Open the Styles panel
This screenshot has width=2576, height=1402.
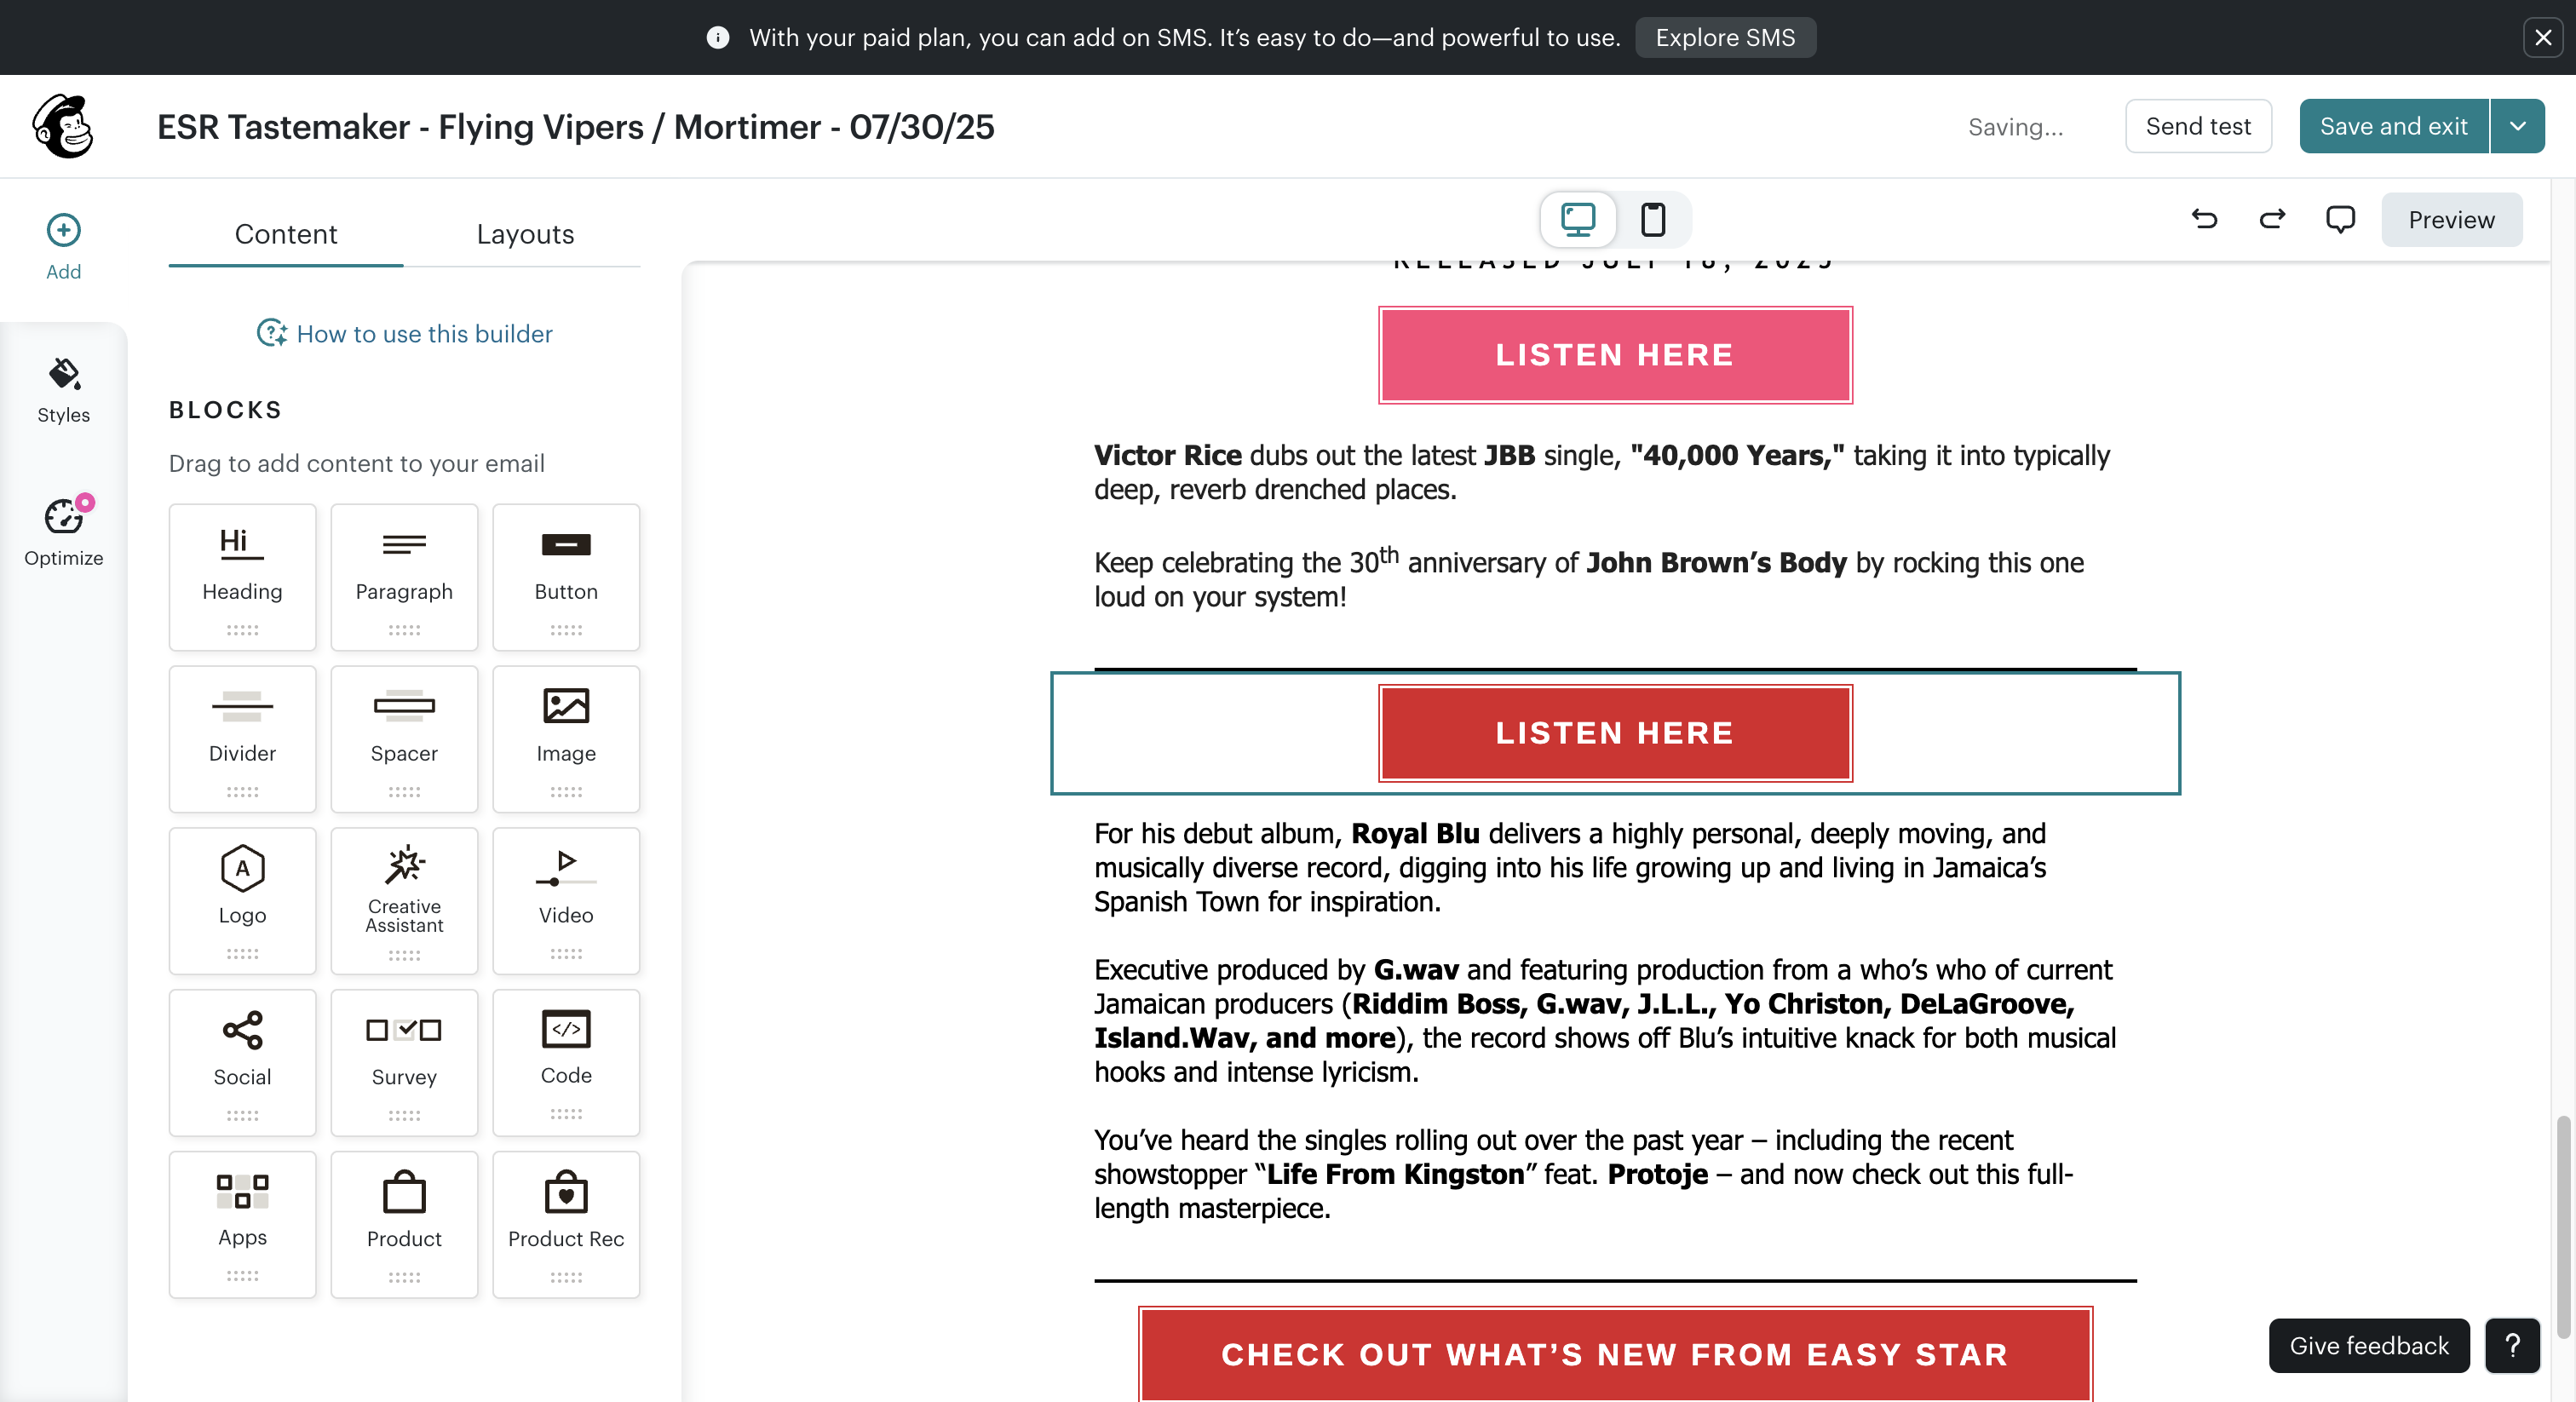(x=63, y=391)
